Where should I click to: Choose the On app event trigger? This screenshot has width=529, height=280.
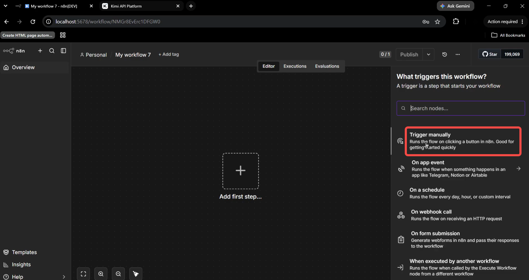[459, 169]
